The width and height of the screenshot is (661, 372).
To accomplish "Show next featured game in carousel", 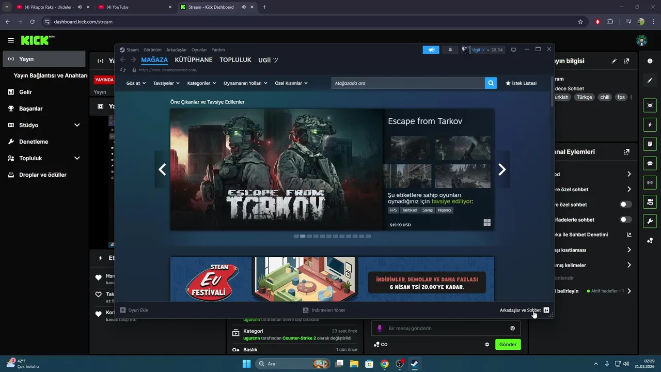I will [502, 169].
